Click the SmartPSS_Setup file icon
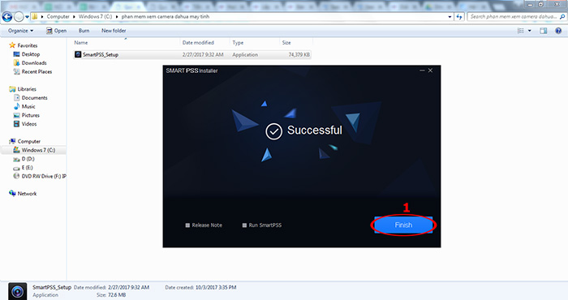568x300 pixels. pos(78,54)
